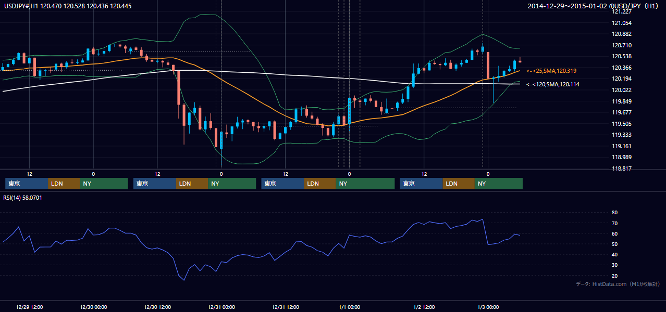
Task: Select the rightmost NY session block
Action: (499, 184)
